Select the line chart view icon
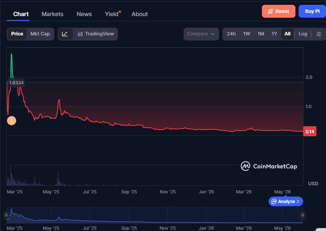The image size is (326, 231). click(65, 34)
